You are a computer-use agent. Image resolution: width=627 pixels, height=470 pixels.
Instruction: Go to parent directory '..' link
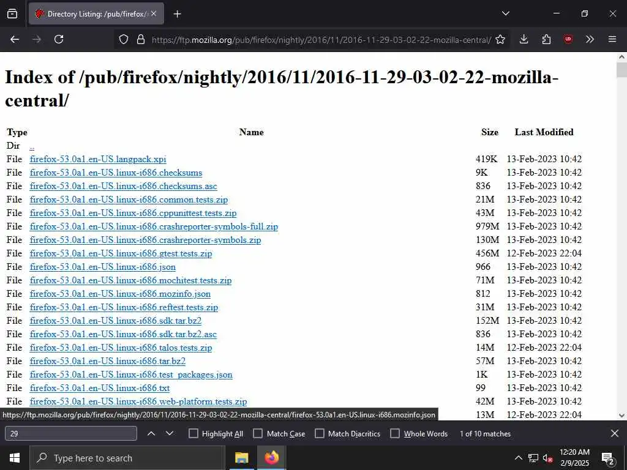coord(32,146)
